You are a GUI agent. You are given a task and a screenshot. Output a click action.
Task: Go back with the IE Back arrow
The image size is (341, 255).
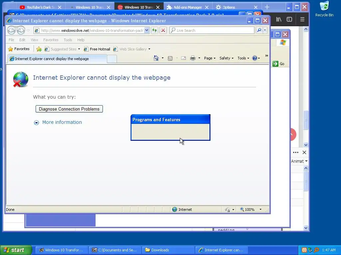[x=12, y=30]
